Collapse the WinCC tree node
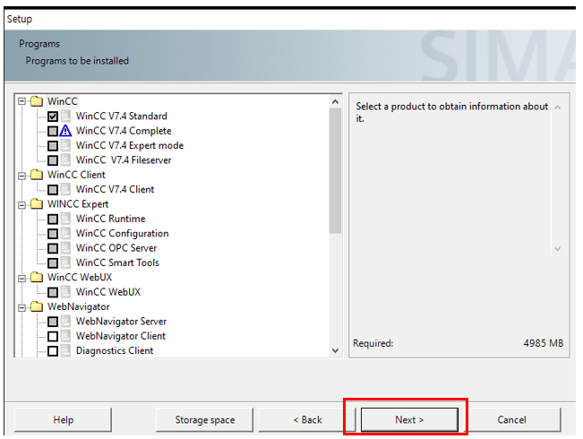 pyautogui.click(x=21, y=101)
